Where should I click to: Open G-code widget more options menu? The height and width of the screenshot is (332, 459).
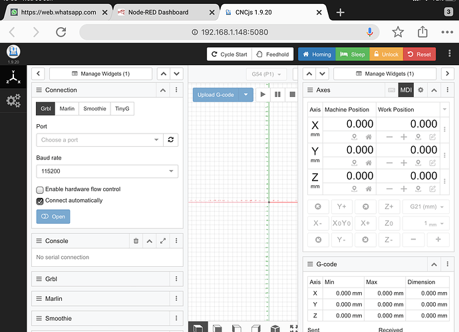tap(447, 264)
